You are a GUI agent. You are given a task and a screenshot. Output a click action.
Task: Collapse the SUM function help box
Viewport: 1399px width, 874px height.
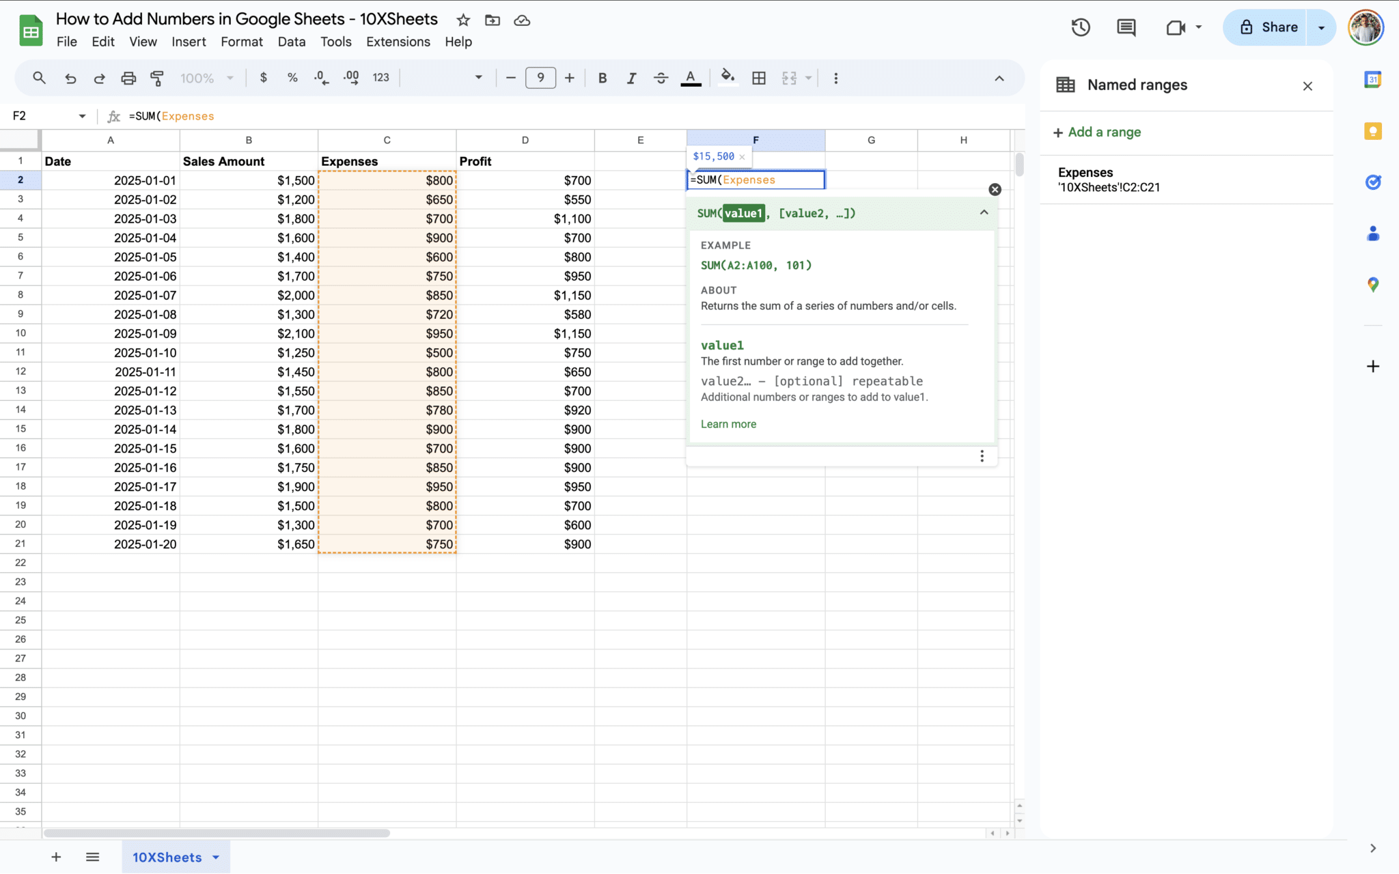coord(984,212)
